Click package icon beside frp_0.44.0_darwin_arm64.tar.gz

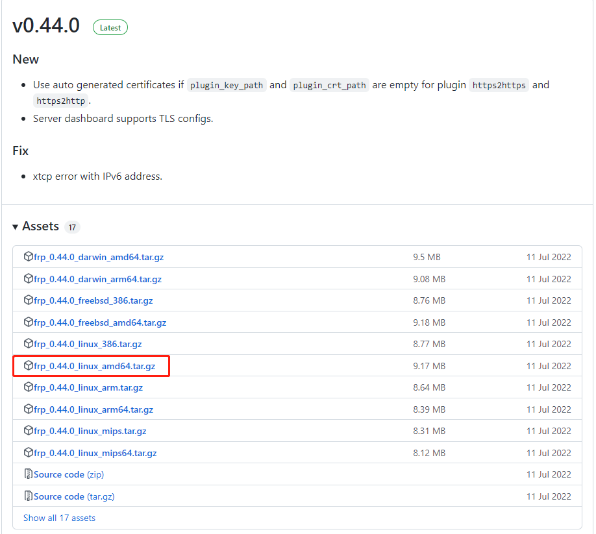tap(28, 279)
